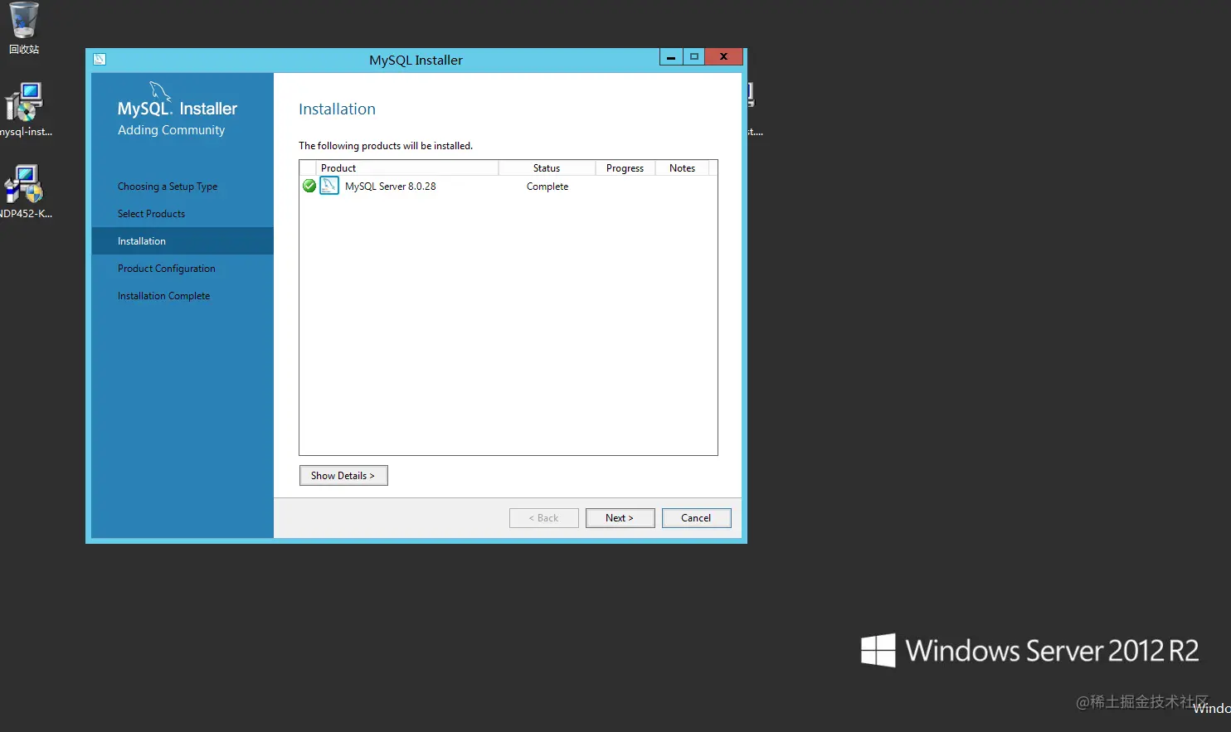Click the Installation page heading
This screenshot has height=732, width=1231.
pyautogui.click(x=337, y=109)
